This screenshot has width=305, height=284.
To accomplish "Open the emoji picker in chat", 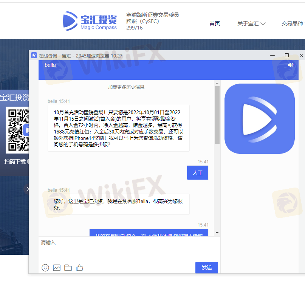I will (45, 268).
